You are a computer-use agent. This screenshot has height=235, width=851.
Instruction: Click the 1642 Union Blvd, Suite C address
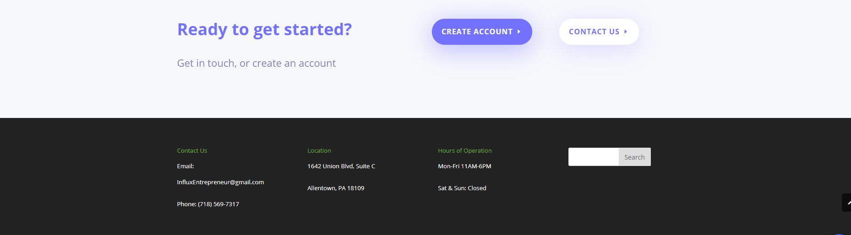(x=341, y=166)
